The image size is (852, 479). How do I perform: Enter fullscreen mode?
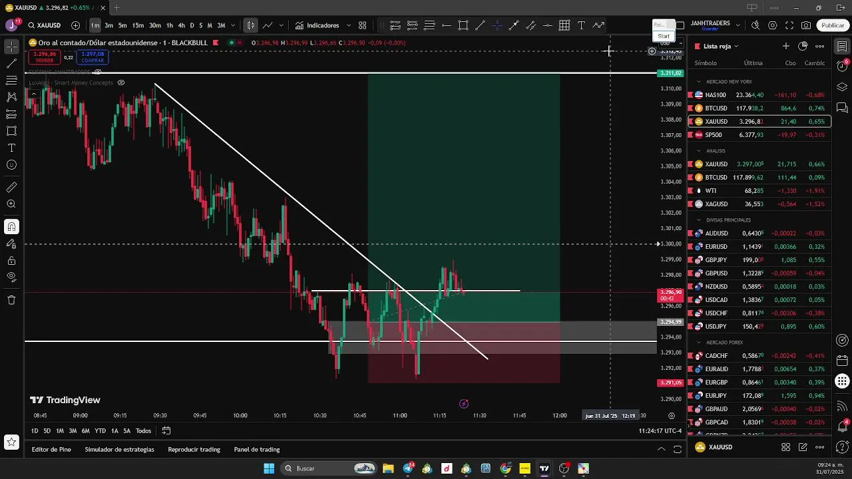789,25
